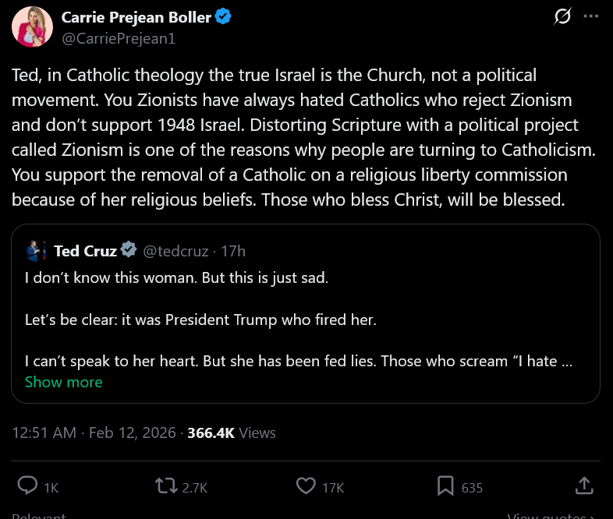Open Carrie Prejean Boller's profile picture
The height and width of the screenshot is (519, 613).
pyautogui.click(x=32, y=27)
